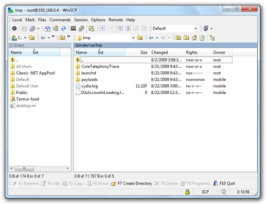Screen dimensions: 266x204
Task: Open the Terminal console icon
Action: tap(73, 29)
